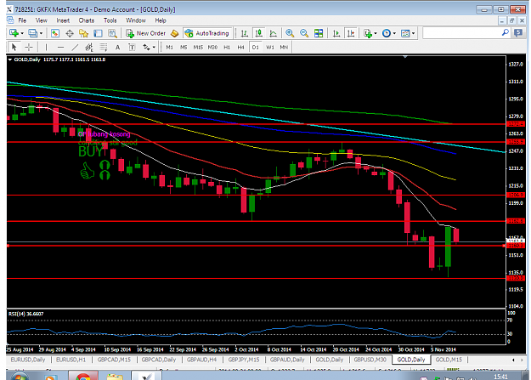Draw a trendline with the line tool
This screenshot has height=380, width=531.
(75, 47)
